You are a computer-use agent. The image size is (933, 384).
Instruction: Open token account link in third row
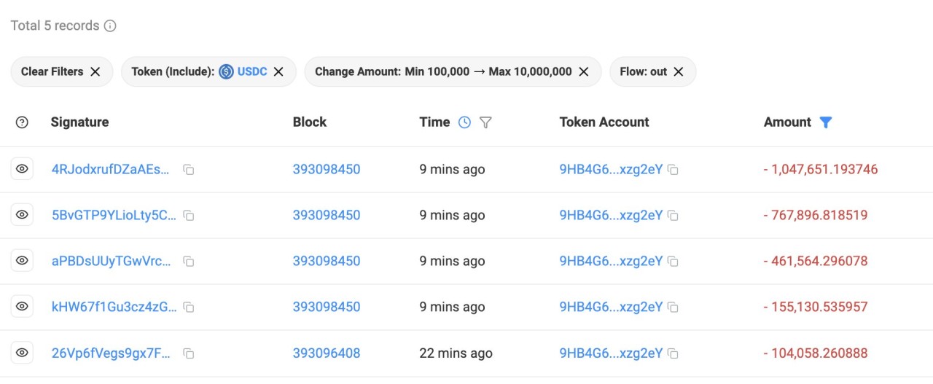click(x=611, y=262)
